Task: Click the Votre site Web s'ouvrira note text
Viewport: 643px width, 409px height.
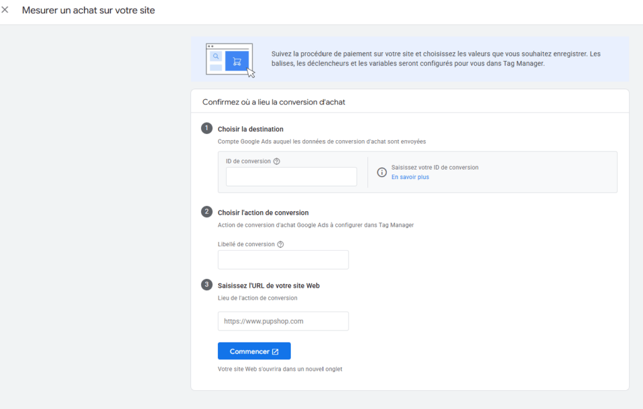Action: 279,369
